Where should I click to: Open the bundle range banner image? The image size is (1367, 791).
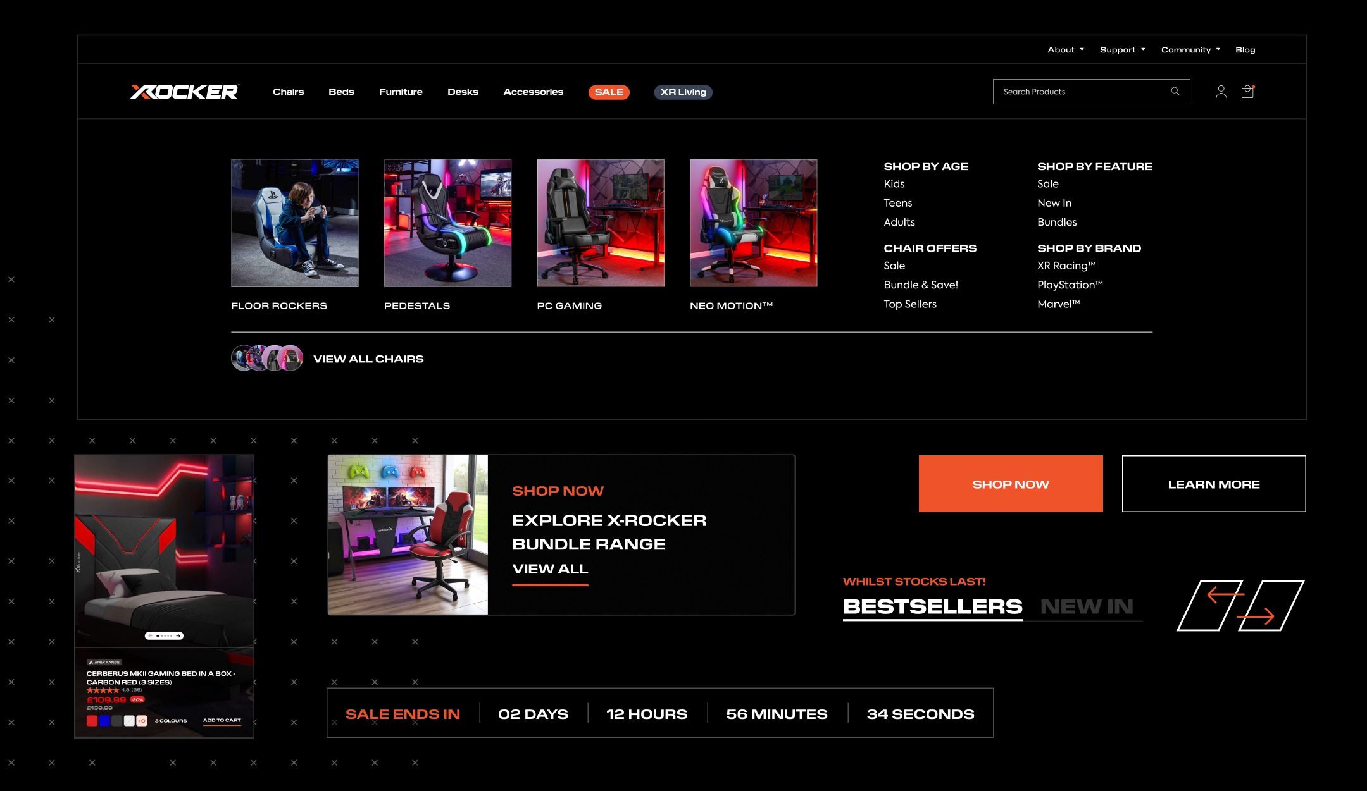coord(408,535)
